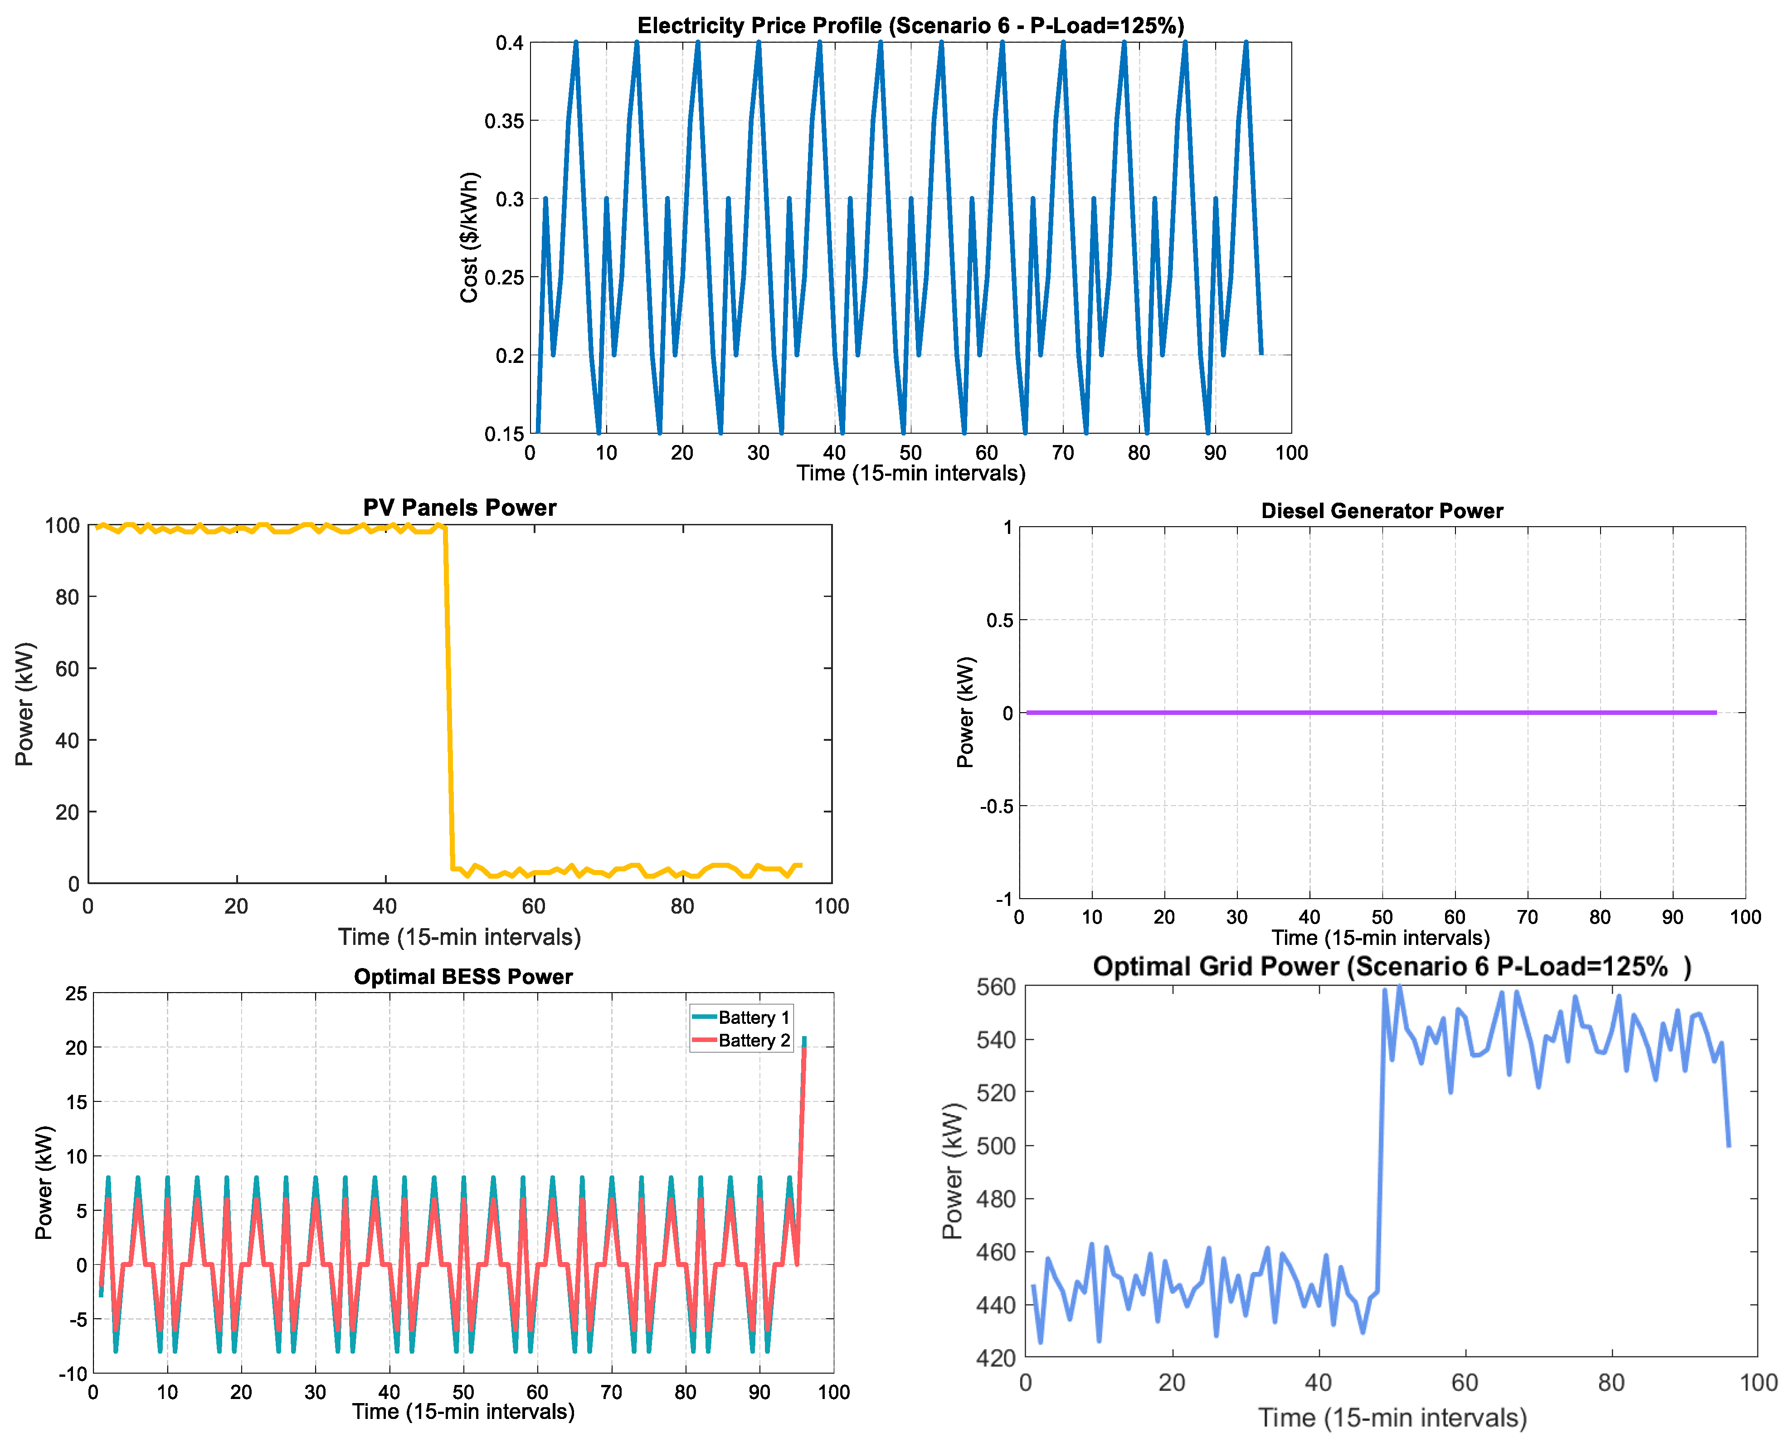This screenshot has width=1786, height=1448.
Task: Click the teal Battery 1 legend swatch
Action: pos(704,1018)
